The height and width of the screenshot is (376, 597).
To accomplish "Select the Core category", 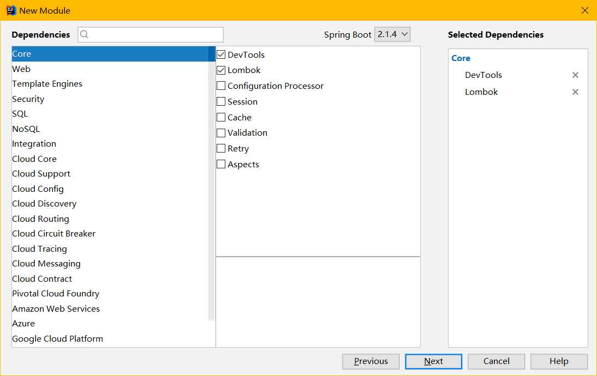I will point(110,53).
